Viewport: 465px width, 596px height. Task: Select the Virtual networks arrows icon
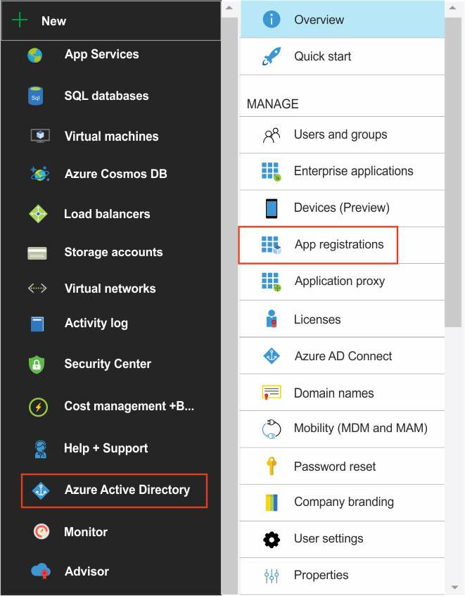click(37, 289)
